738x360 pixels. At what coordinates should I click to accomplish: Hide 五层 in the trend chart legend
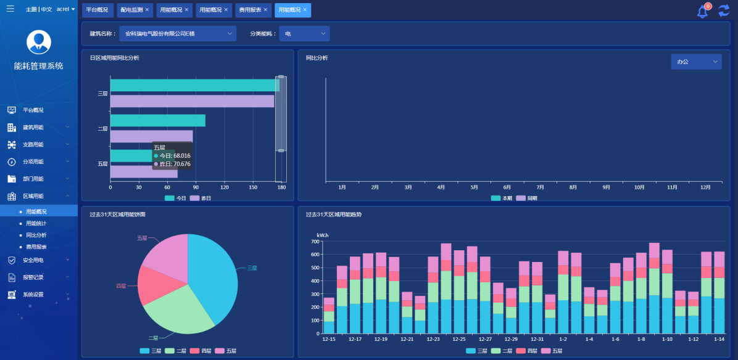click(552, 351)
